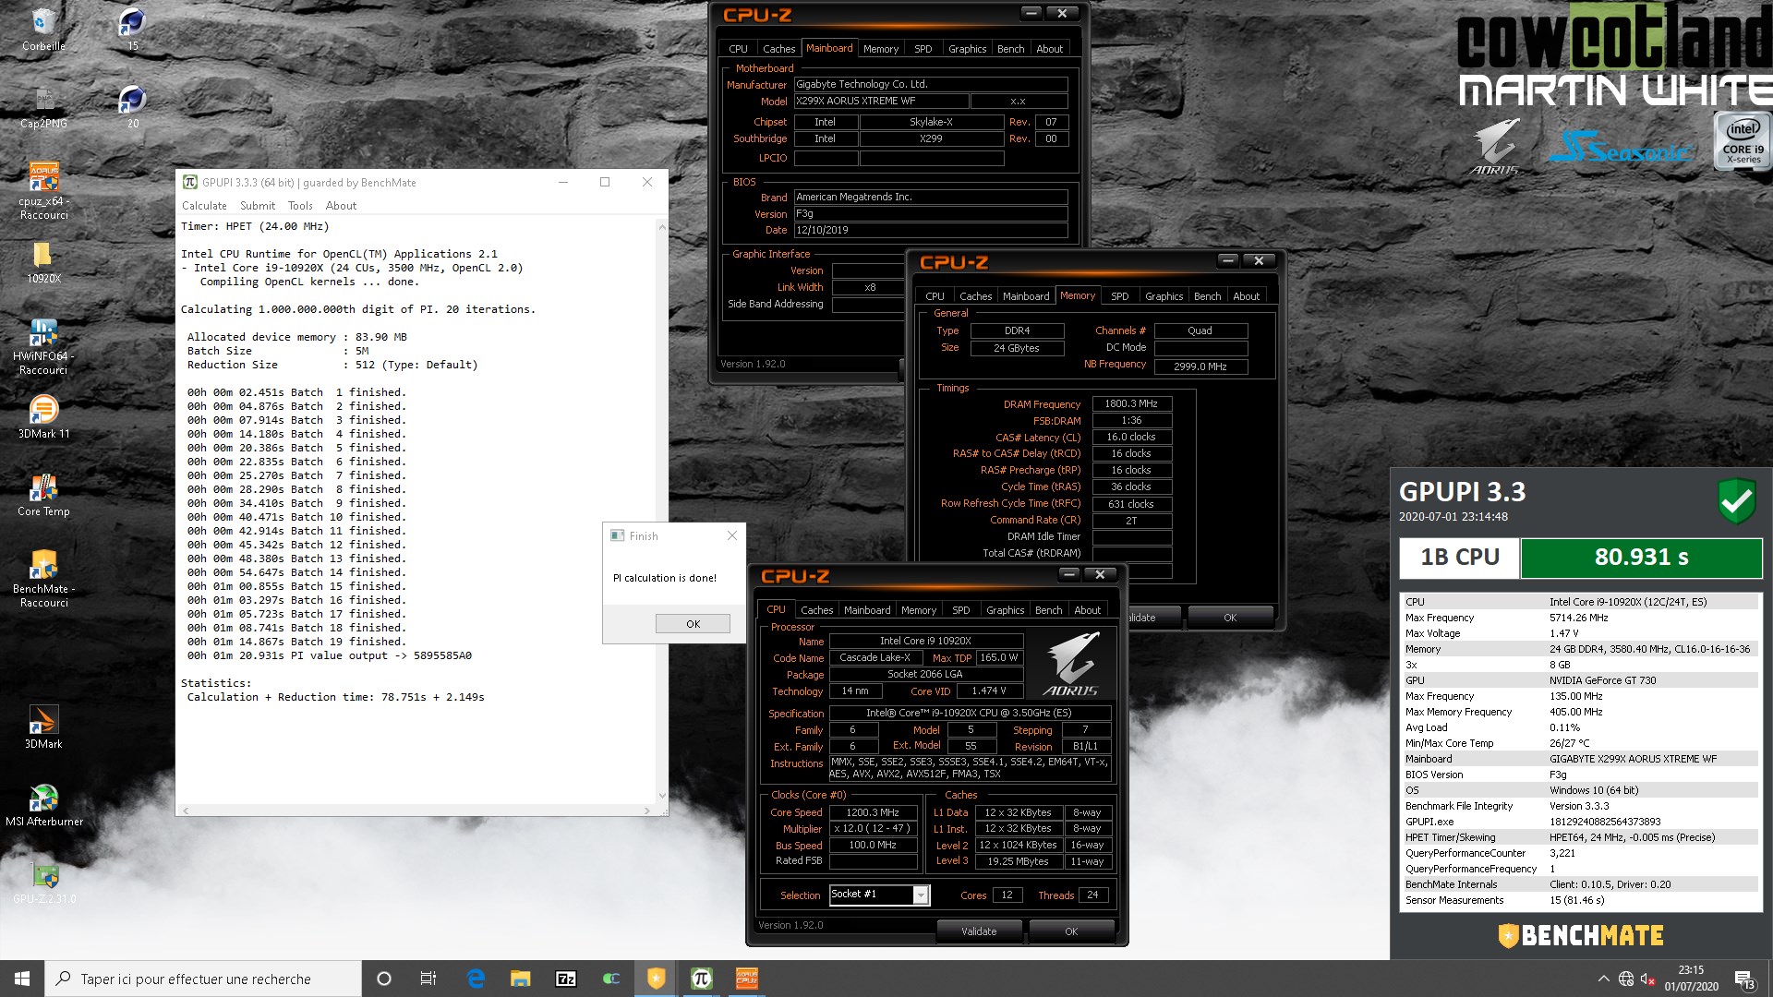The height and width of the screenshot is (997, 1773).
Task: Click the 80.931 s score in BenchMate panel
Action: click(x=1641, y=558)
